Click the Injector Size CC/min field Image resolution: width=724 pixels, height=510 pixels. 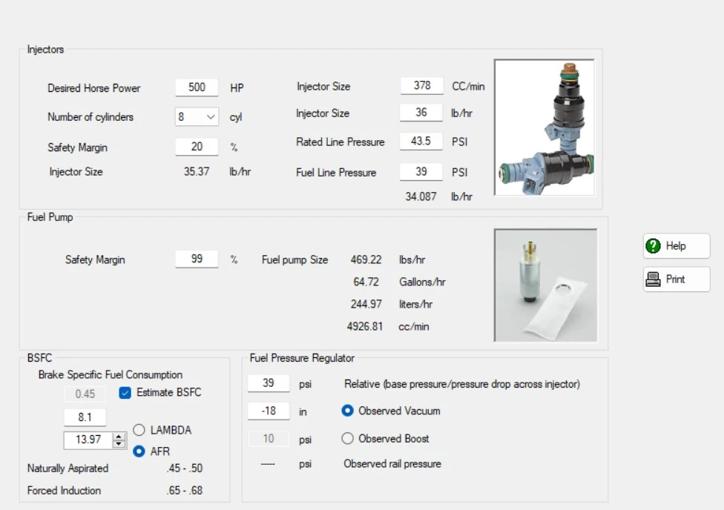tap(421, 85)
